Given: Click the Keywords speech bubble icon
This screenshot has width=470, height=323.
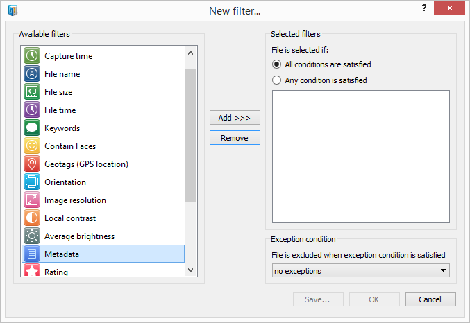Looking at the screenshot, I should coord(32,128).
